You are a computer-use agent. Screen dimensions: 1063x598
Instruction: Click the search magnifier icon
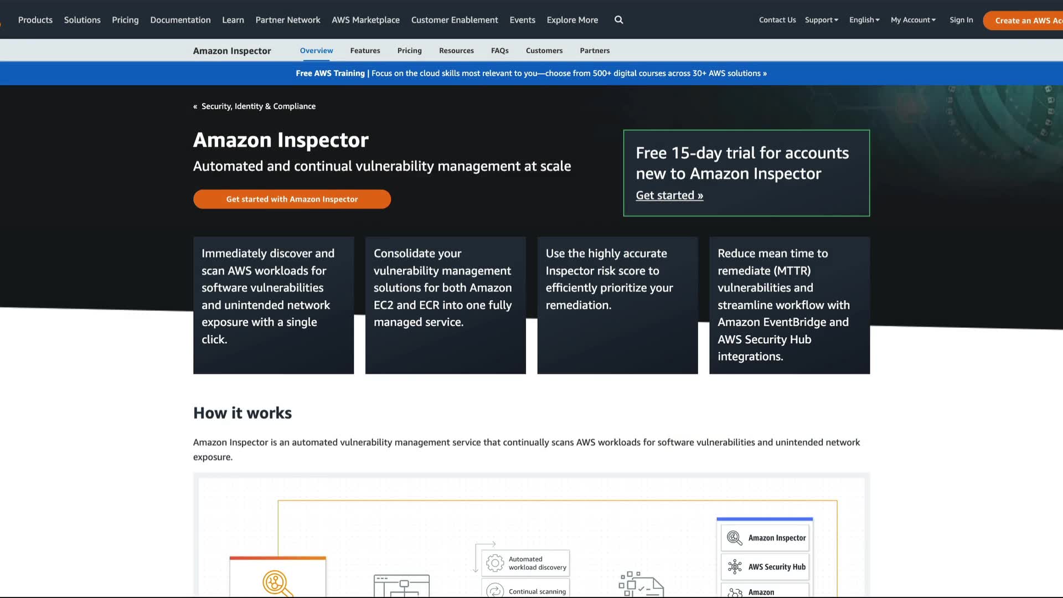pos(618,20)
